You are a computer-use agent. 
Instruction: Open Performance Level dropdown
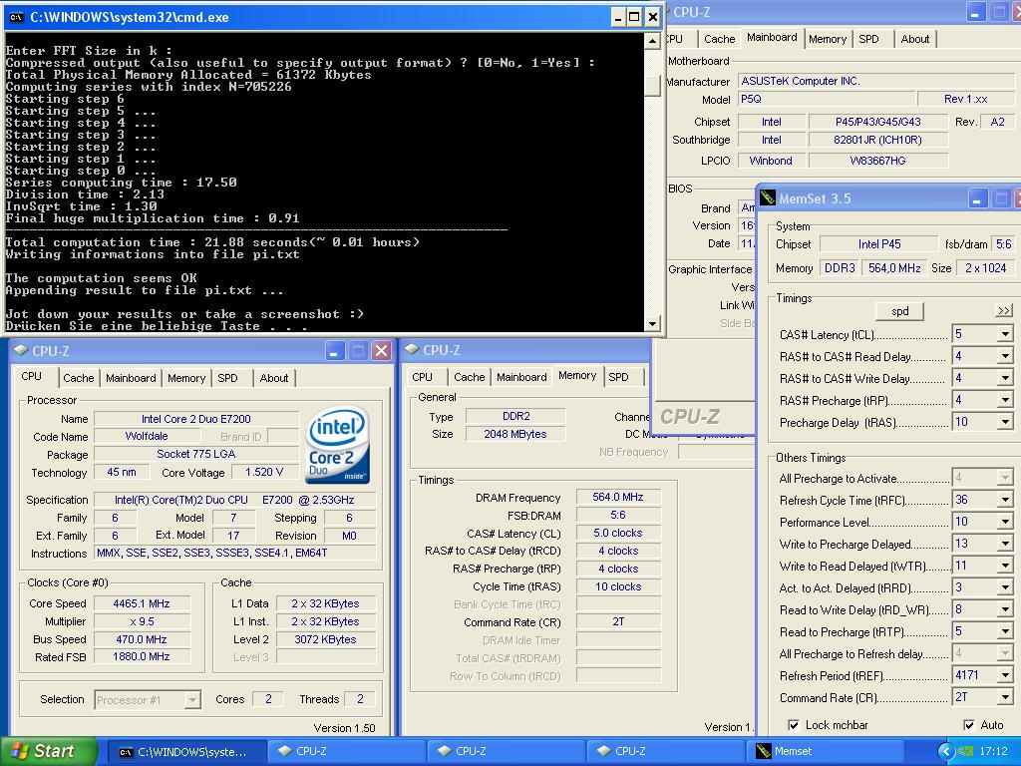tap(1005, 523)
